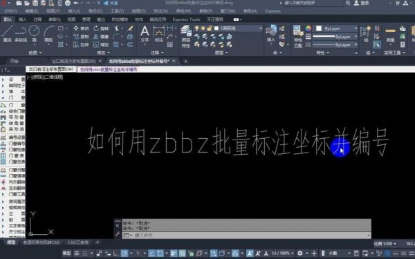Screen dimensions: 415x259
Task: Click the Group (组) icon
Action: (366, 34)
